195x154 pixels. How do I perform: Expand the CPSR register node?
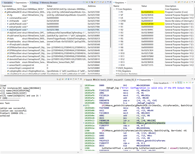(x=117, y=21)
